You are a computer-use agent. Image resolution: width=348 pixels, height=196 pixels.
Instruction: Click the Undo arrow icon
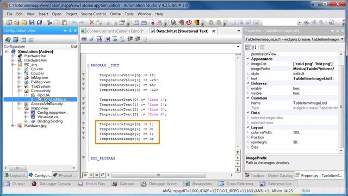point(74,22)
